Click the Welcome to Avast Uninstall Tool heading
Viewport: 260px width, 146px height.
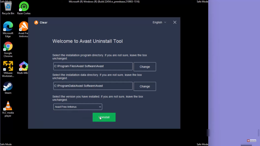click(87, 41)
